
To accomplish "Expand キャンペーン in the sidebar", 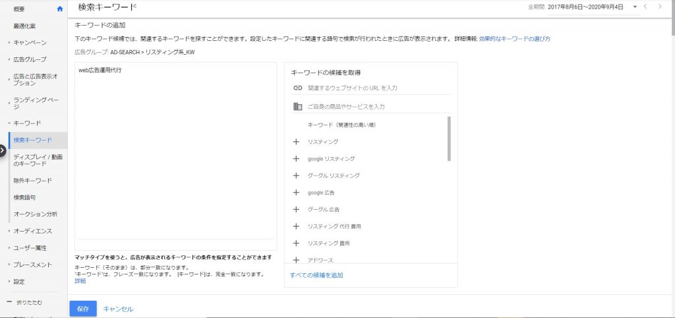I will click(9, 43).
